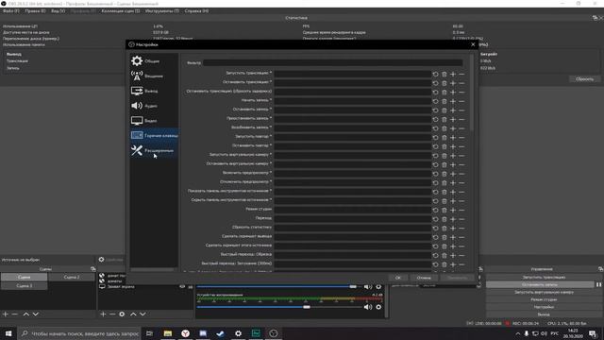
Task: Remove hotkey minus icon for Отключить предпросмотр
Action: point(461,182)
